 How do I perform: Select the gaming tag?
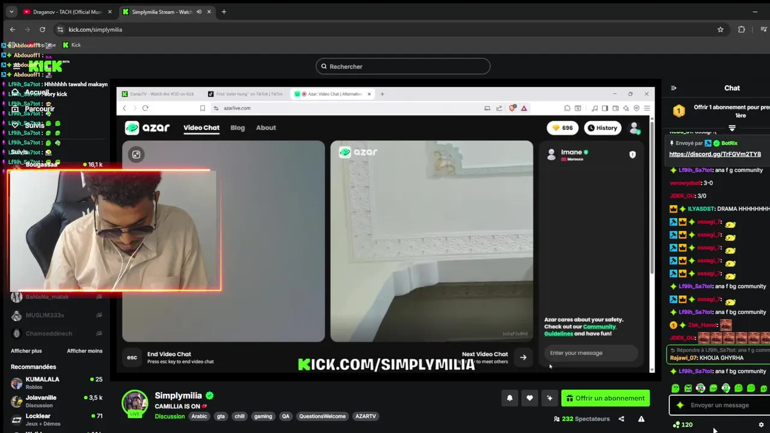[263, 416]
